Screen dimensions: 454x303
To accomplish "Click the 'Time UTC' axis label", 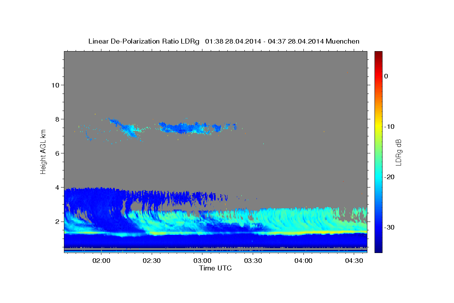I will (x=215, y=268).
